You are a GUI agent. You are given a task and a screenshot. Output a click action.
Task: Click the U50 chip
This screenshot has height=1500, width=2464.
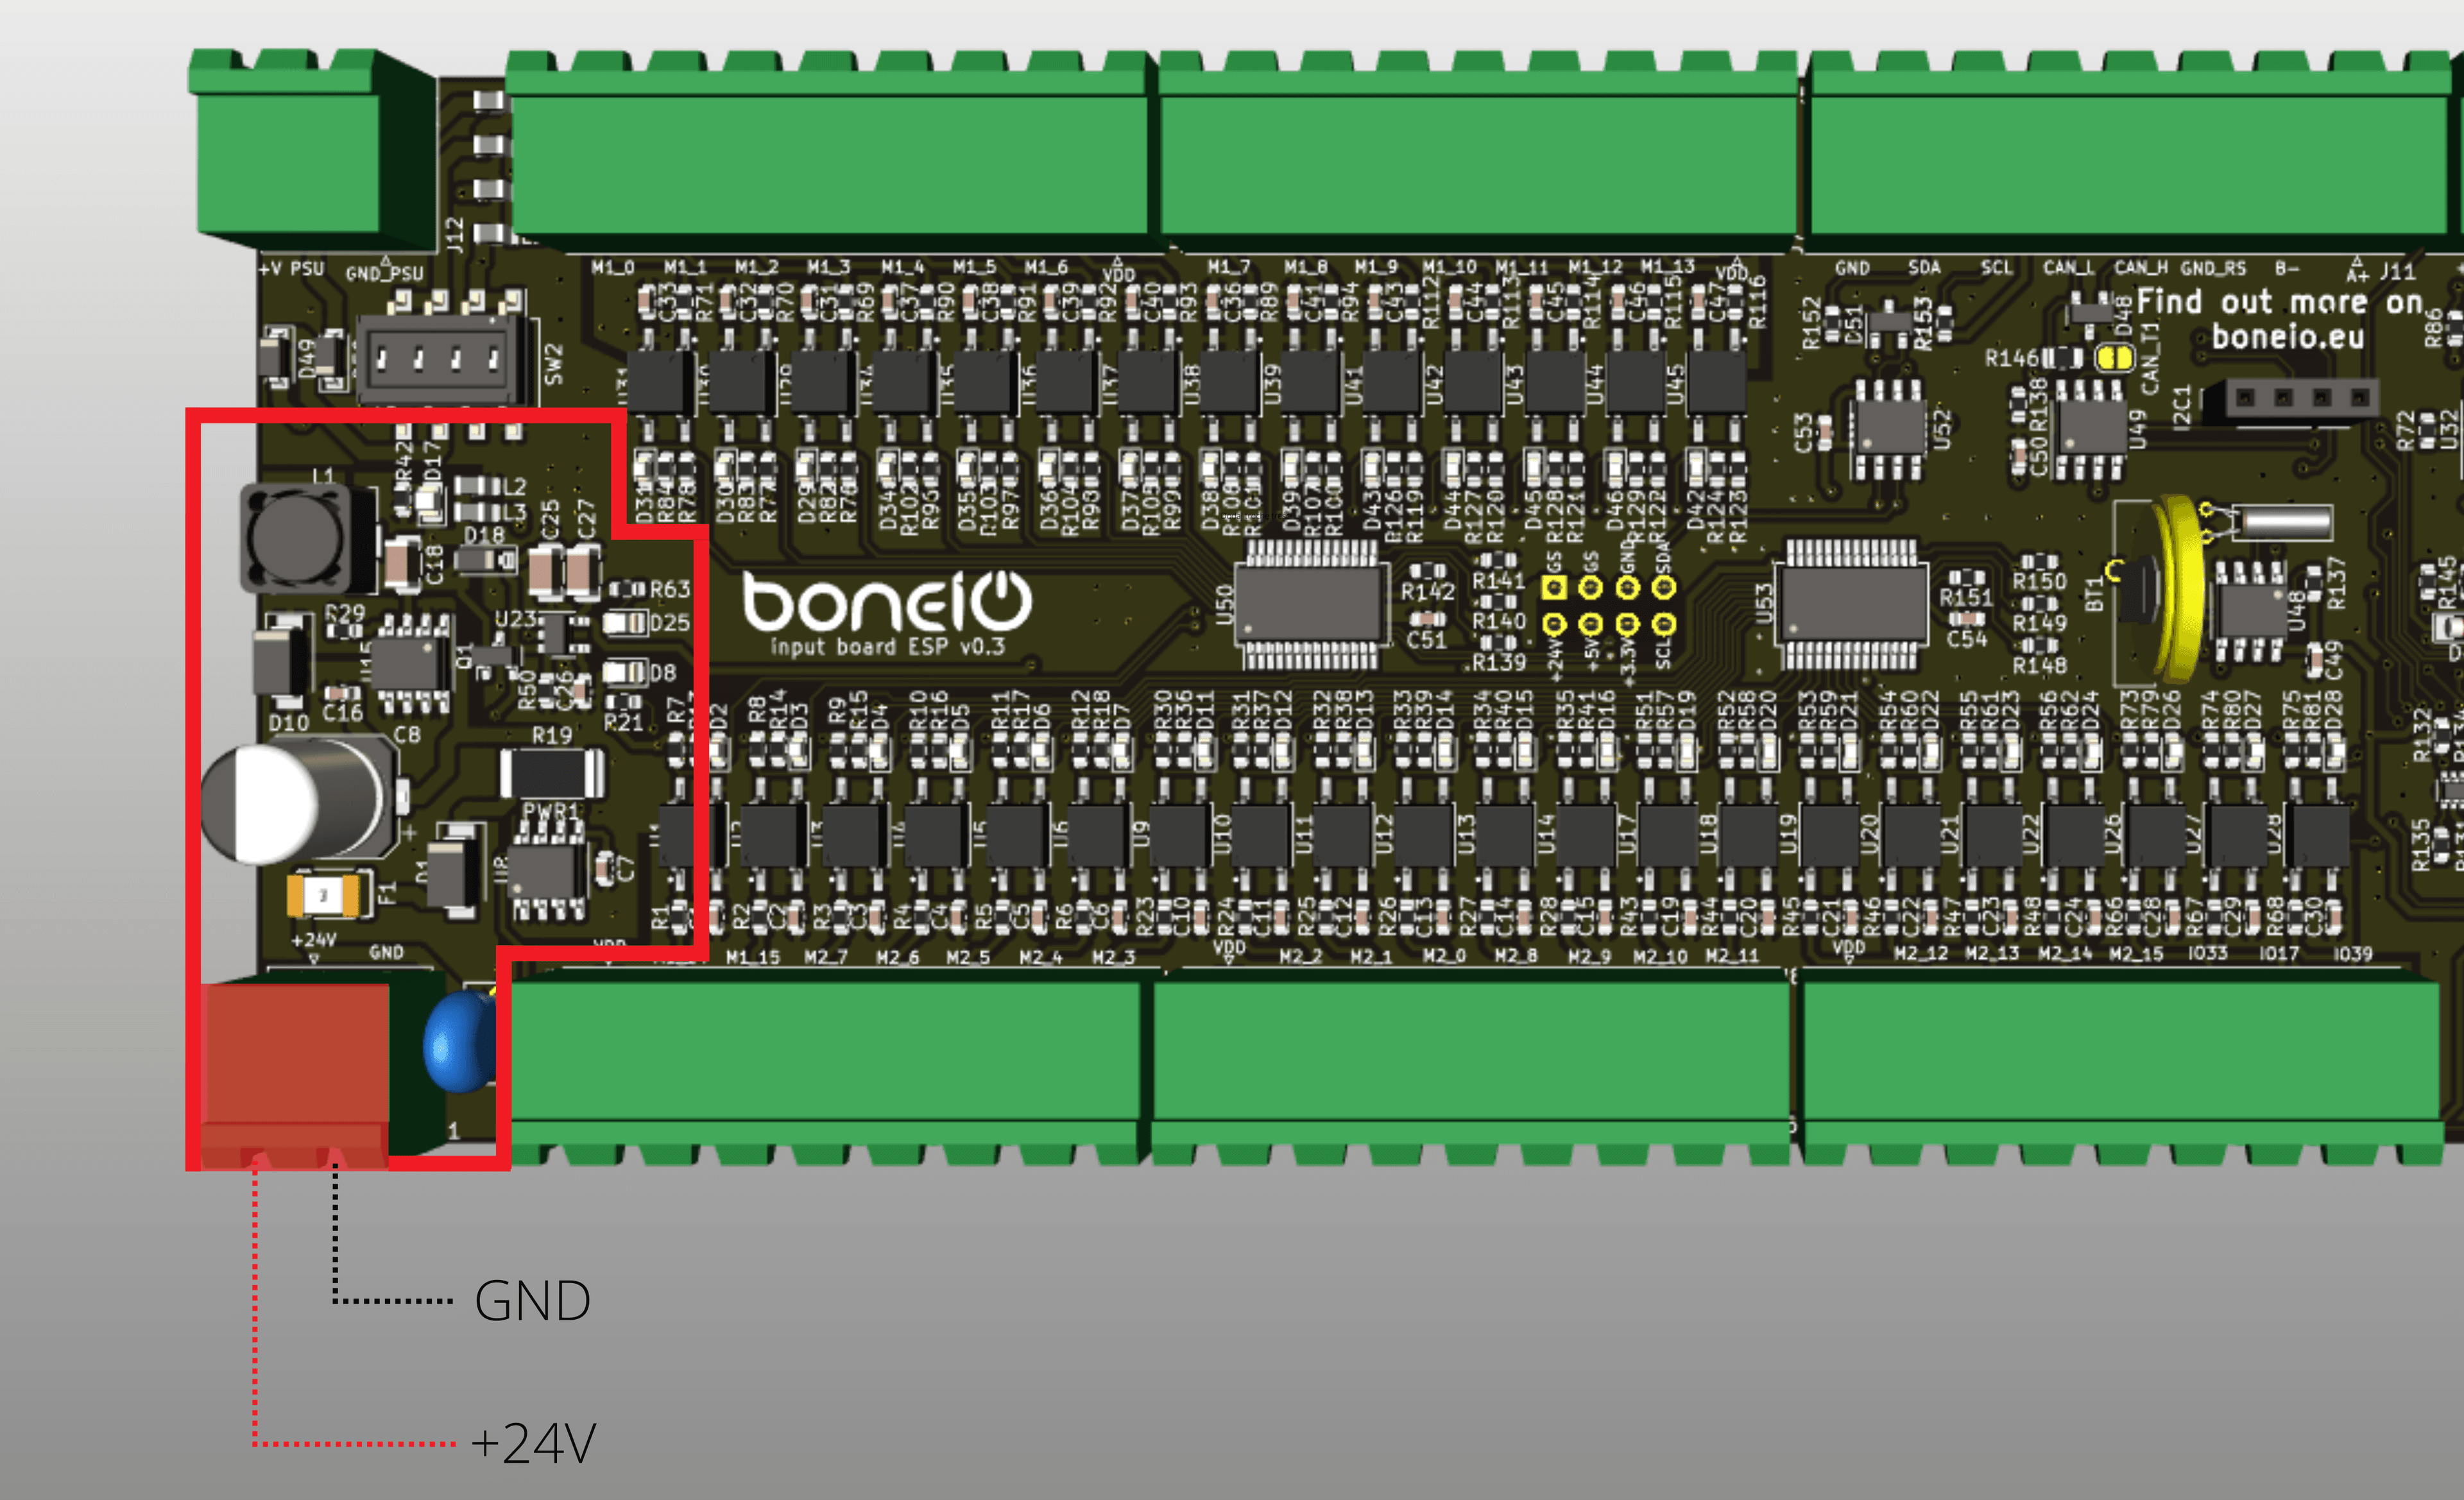1312,603
